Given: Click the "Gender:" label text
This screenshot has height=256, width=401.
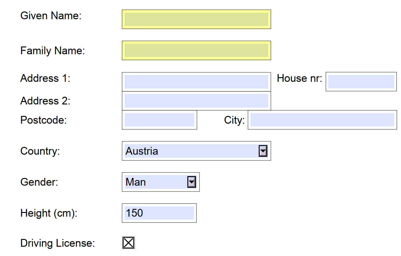Looking at the screenshot, I should [39, 182].
